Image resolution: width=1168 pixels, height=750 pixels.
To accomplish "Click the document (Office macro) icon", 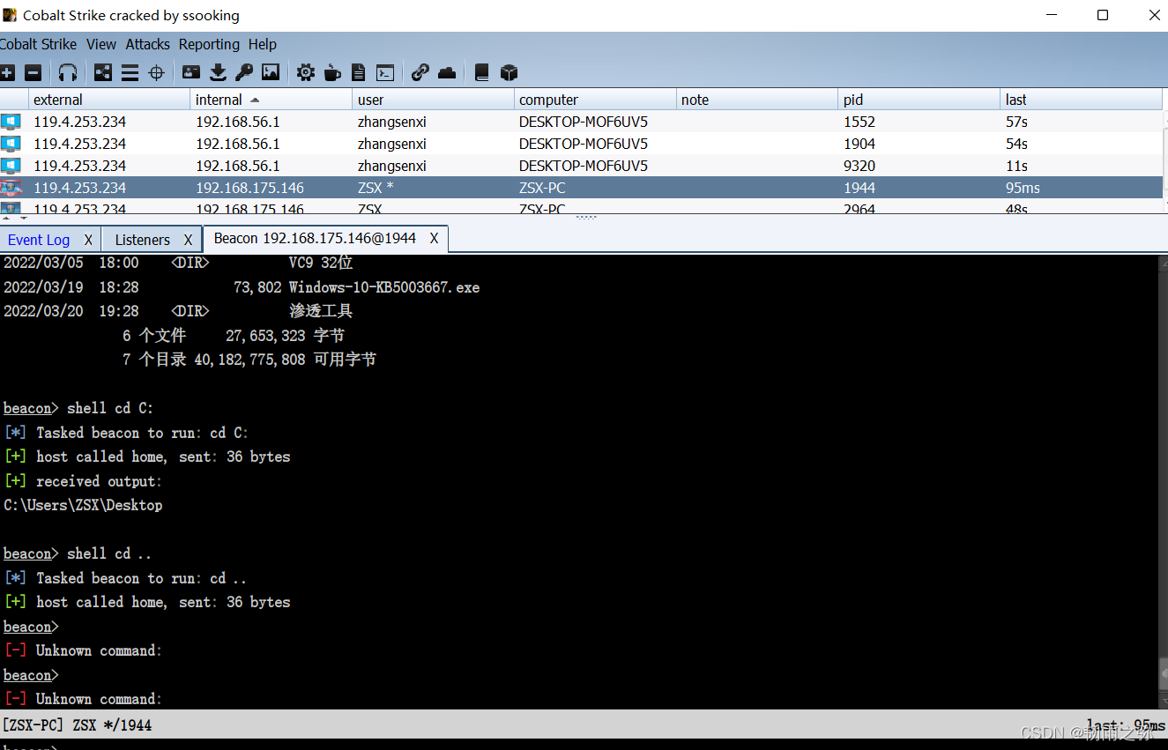I will [358, 72].
